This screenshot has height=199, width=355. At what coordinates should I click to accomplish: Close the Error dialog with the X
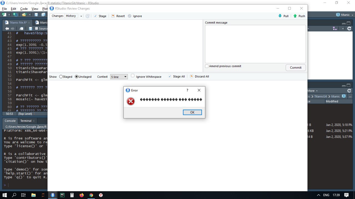(199, 90)
